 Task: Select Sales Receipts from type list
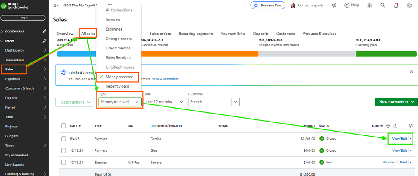(x=118, y=57)
